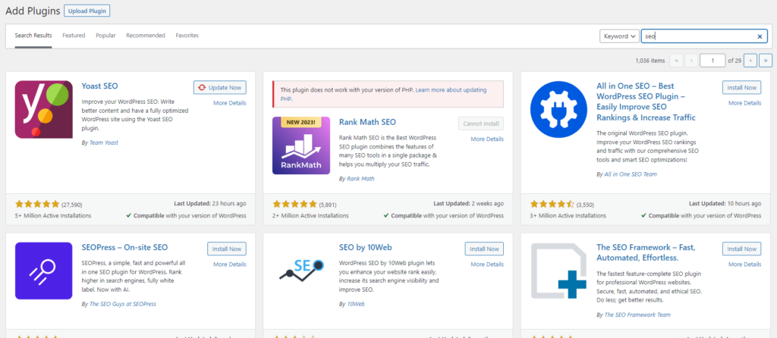Install All in One SEO plugin
777x338 pixels.
pyautogui.click(x=742, y=88)
